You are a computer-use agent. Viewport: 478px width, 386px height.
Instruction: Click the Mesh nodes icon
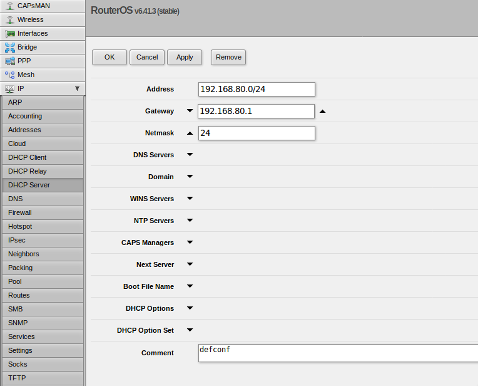[x=10, y=75]
